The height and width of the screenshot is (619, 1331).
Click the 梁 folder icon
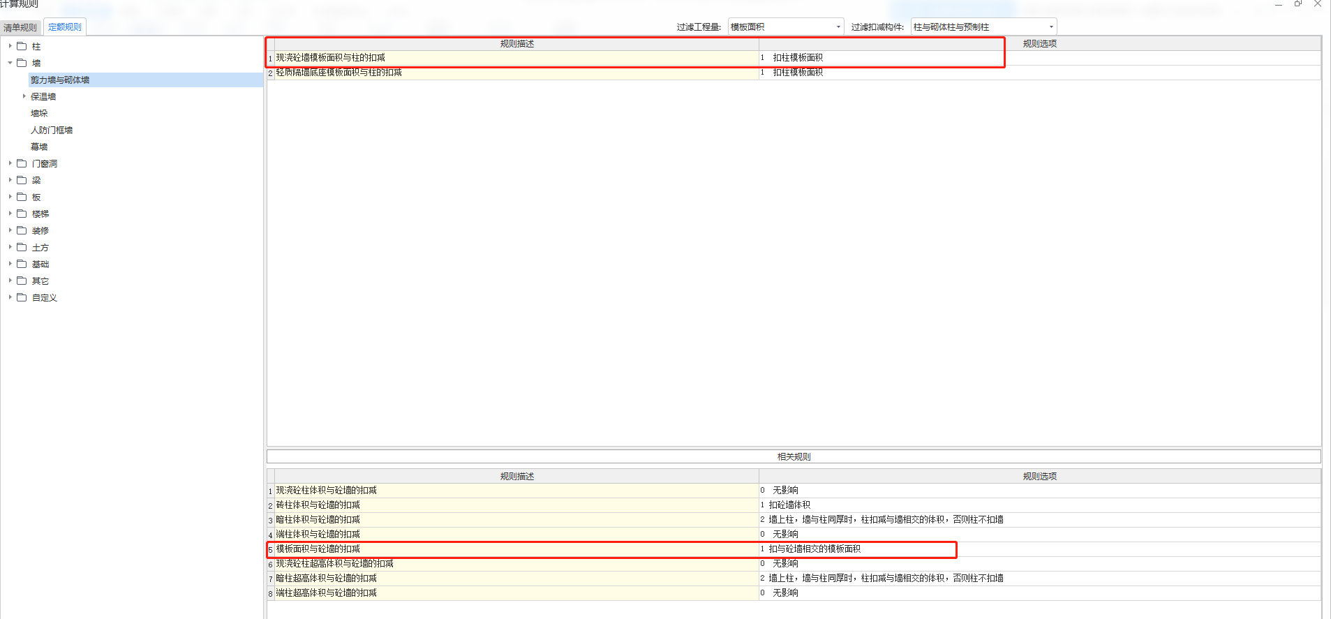22,180
